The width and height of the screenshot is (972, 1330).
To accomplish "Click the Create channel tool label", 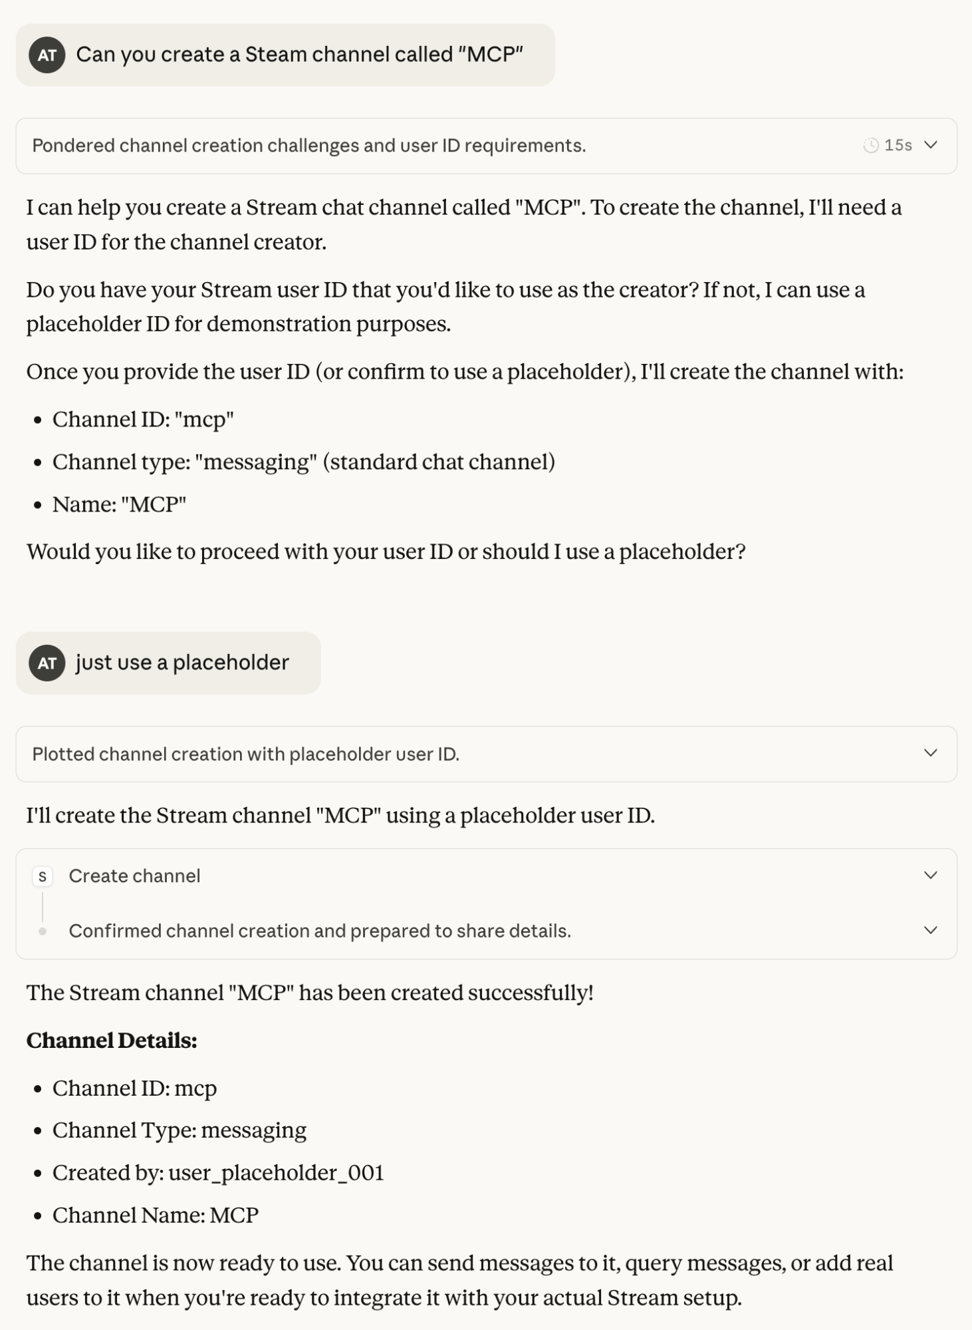I will point(133,876).
